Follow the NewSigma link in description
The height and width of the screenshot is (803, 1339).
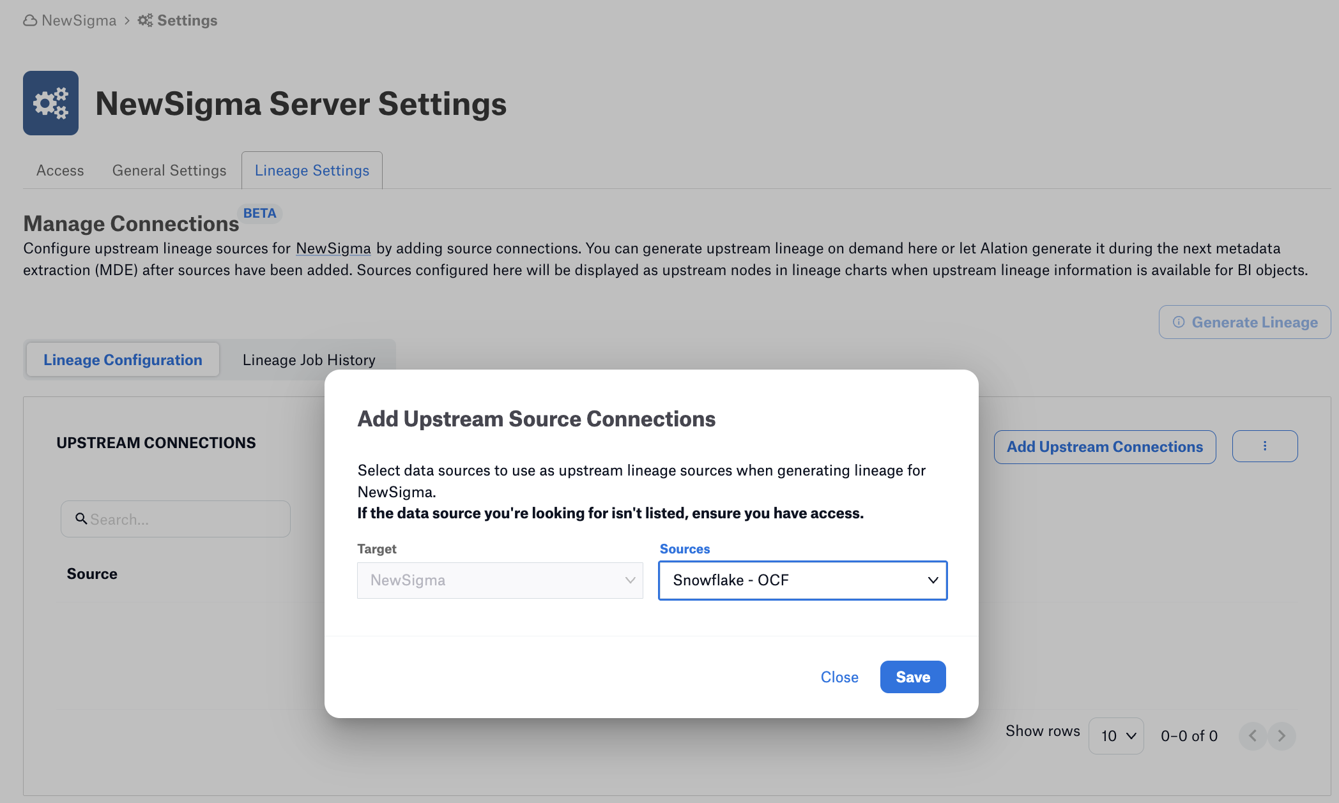tap(333, 248)
